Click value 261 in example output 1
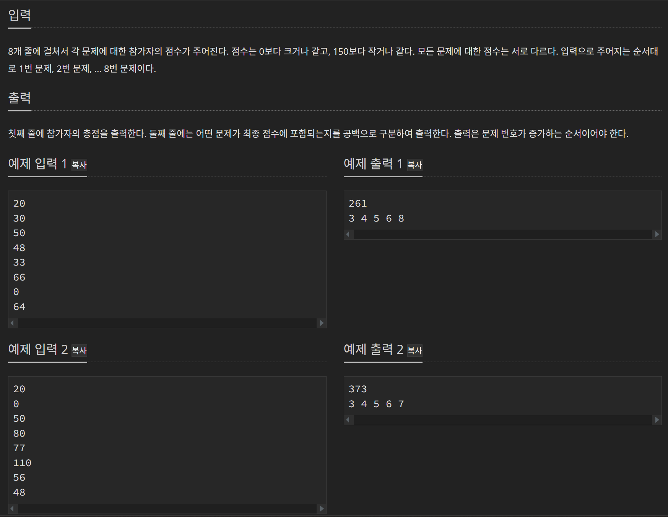Viewport: 668px width, 517px height. pos(358,204)
